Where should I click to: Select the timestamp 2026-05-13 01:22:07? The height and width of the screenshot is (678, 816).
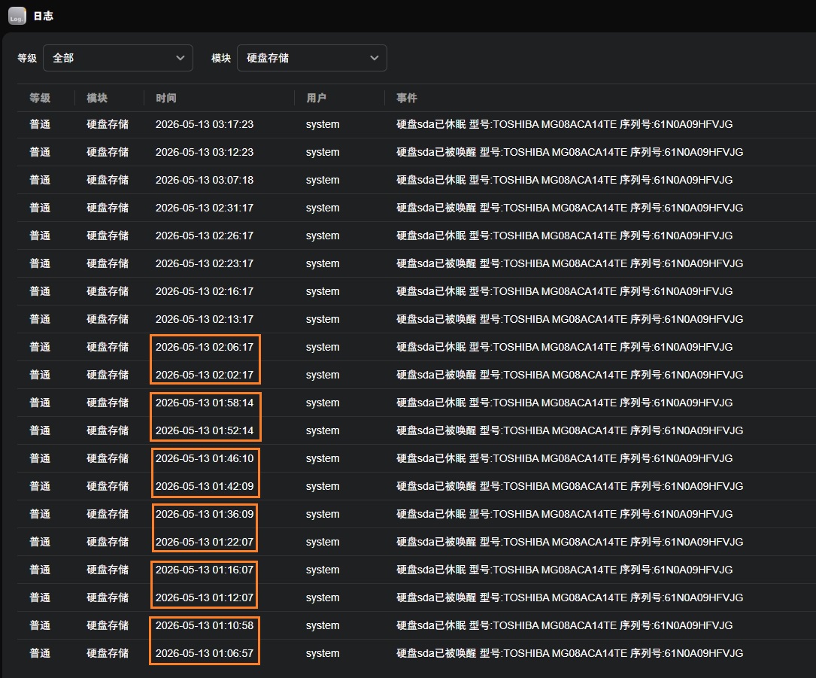click(205, 542)
